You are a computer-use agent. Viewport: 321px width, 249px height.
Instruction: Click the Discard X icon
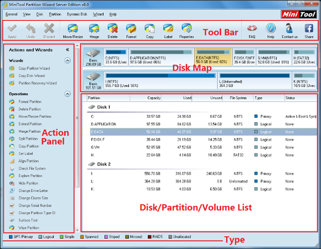(49, 28)
